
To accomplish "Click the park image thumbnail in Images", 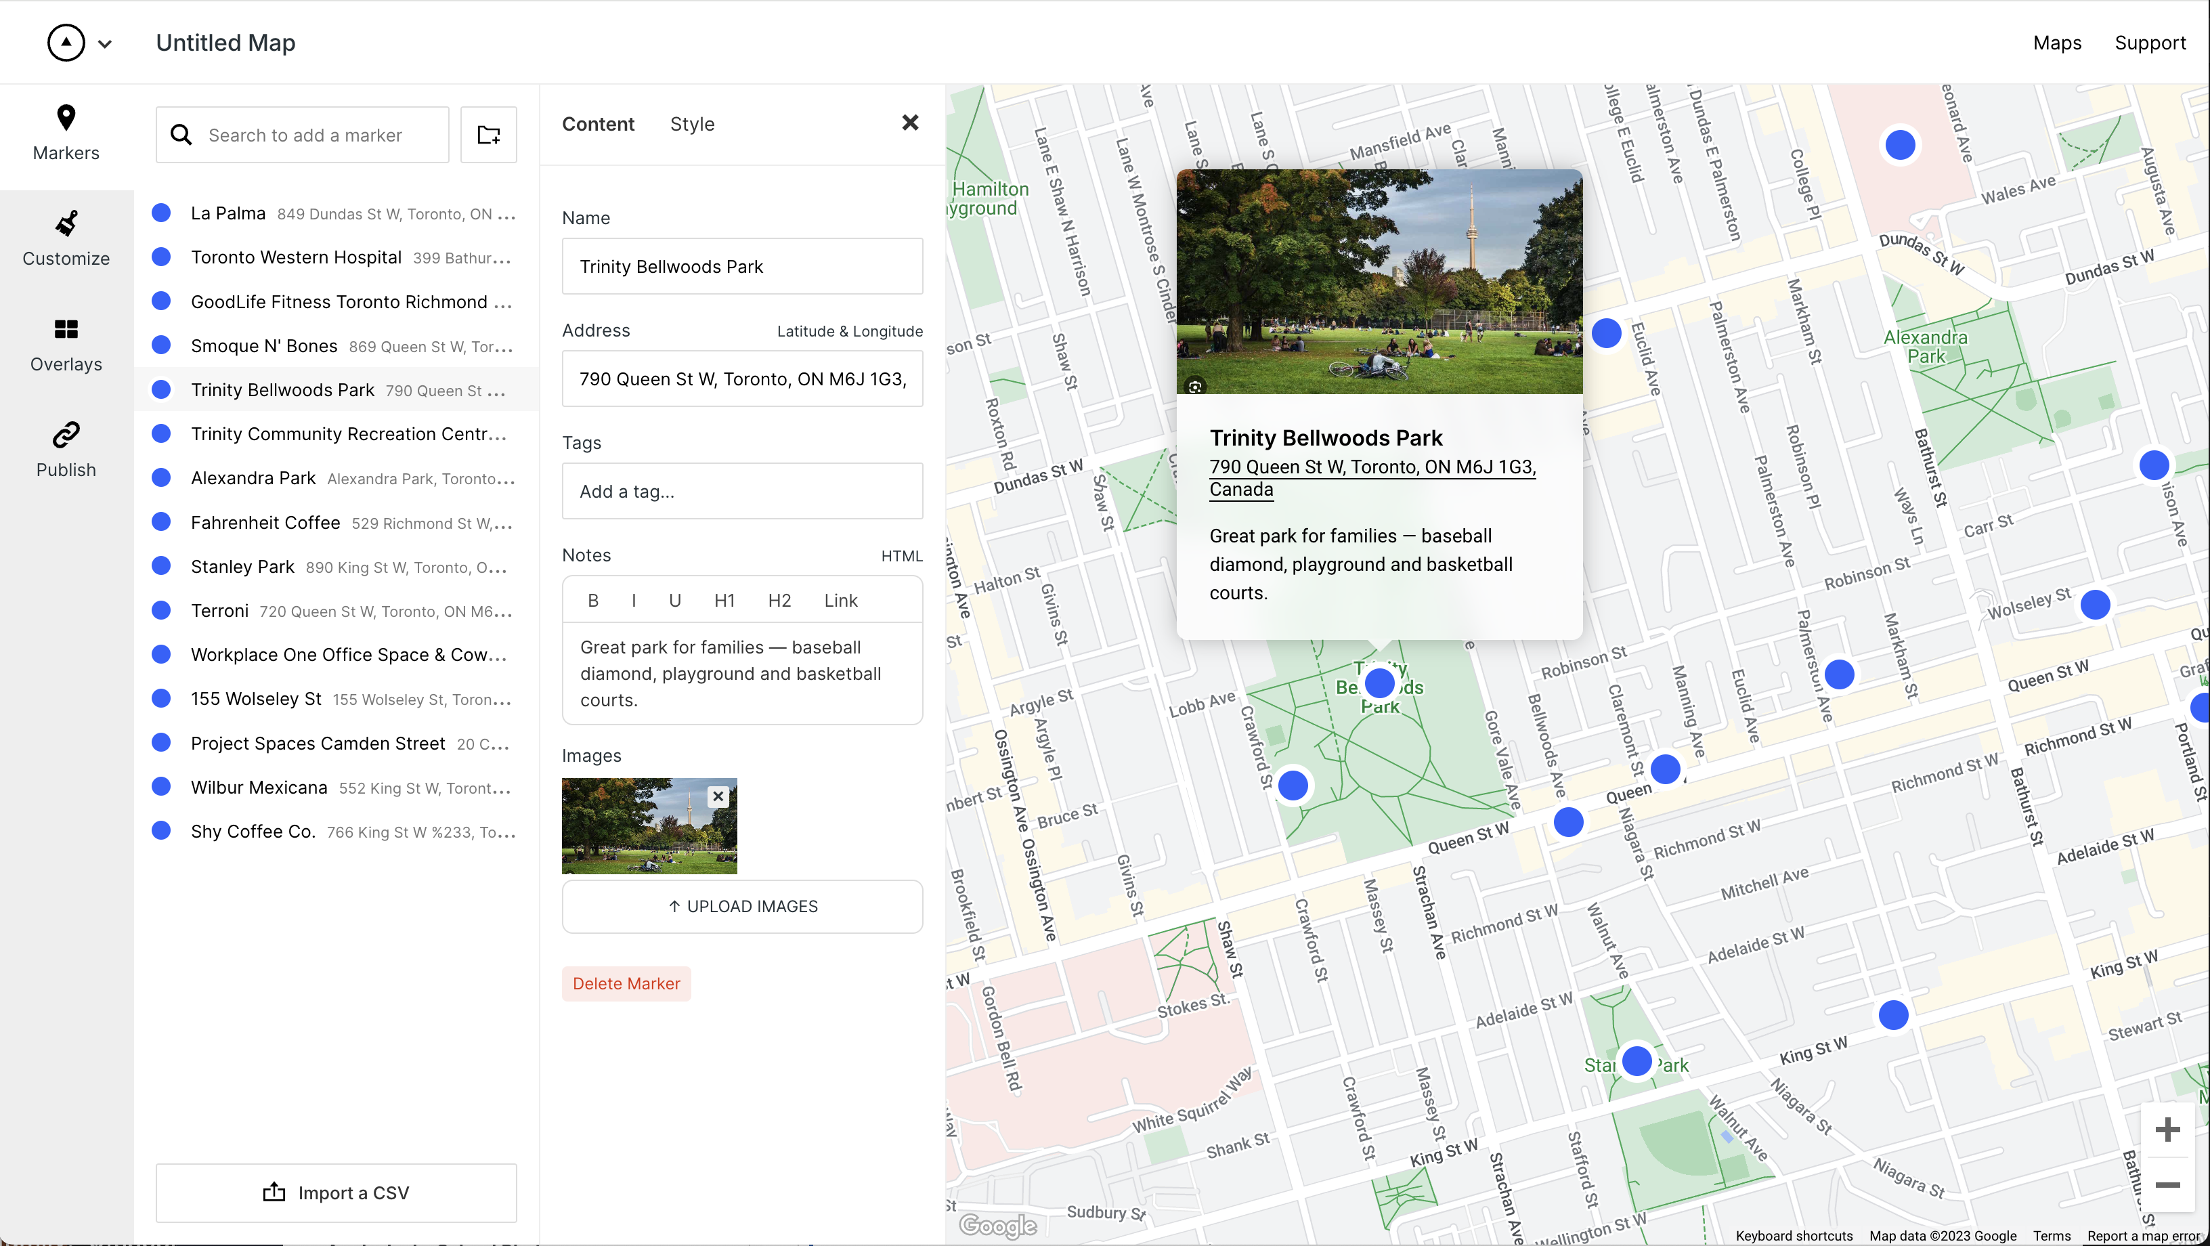I will click(649, 825).
